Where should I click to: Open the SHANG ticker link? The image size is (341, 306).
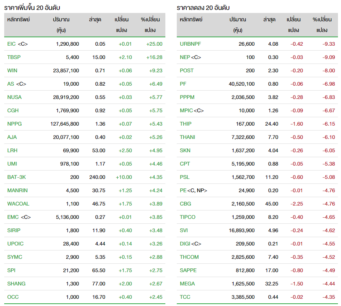(16, 284)
